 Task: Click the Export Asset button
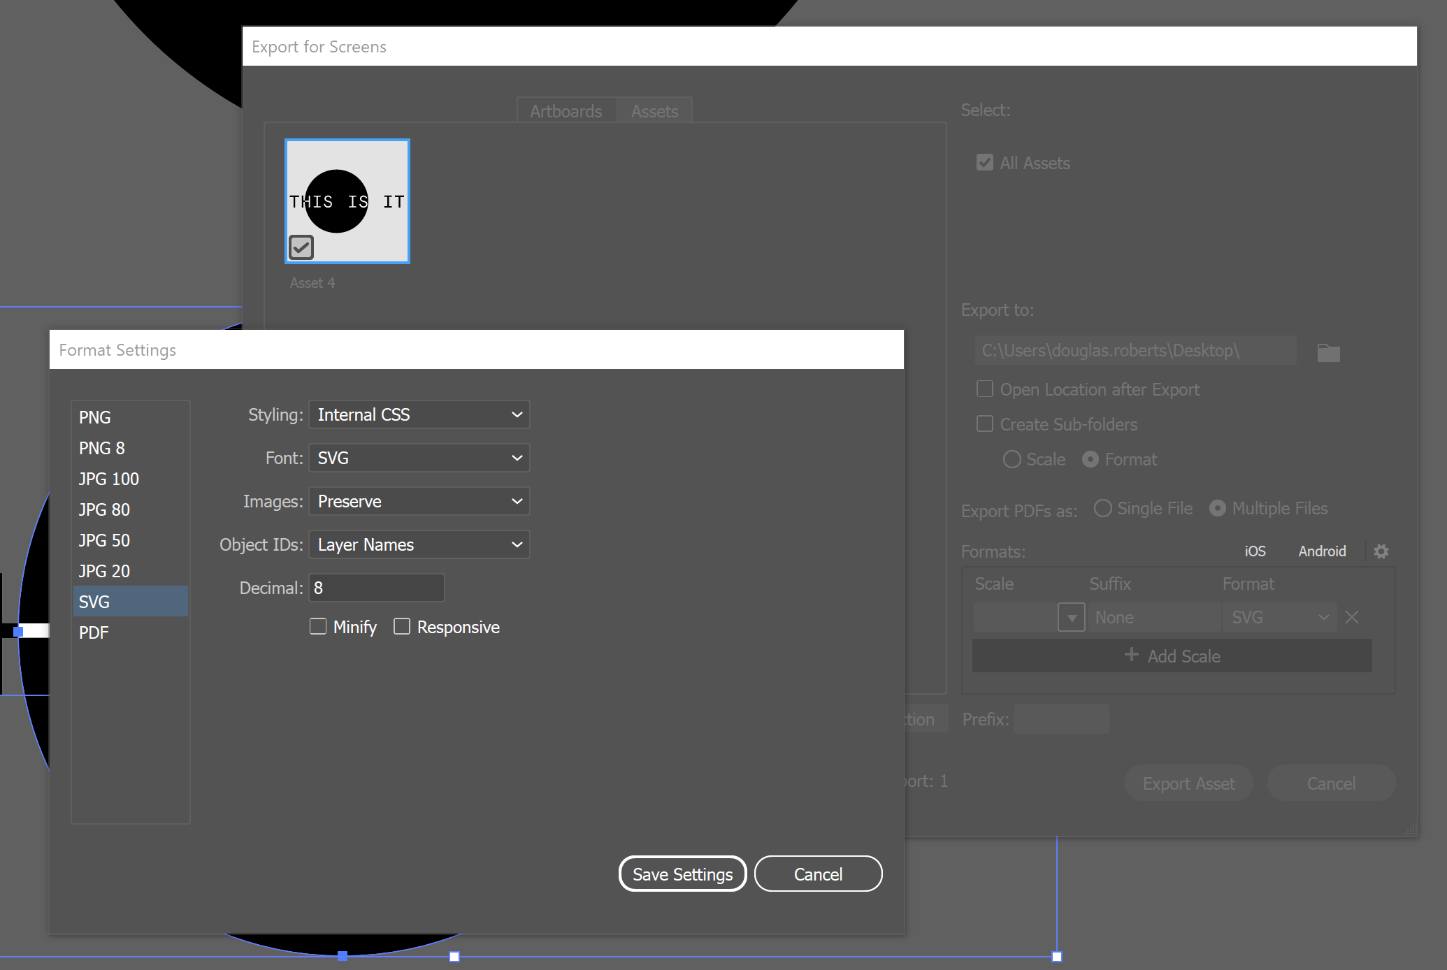pos(1188,783)
